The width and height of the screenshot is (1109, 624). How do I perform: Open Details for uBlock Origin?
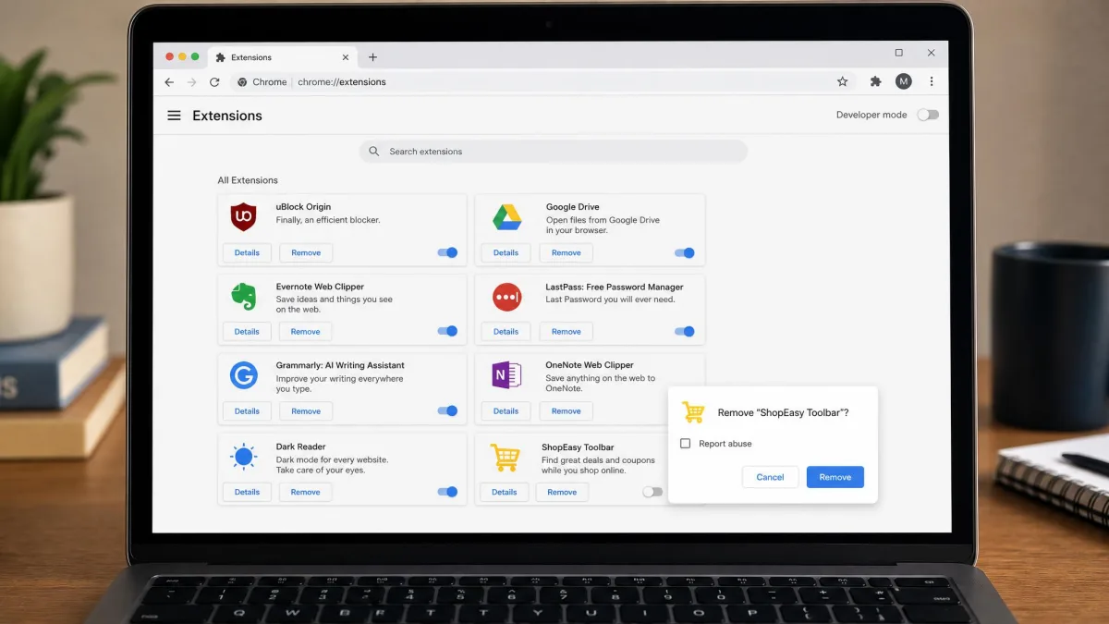coord(247,252)
